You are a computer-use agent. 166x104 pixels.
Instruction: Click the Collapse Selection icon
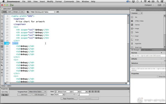tap(2, 27)
